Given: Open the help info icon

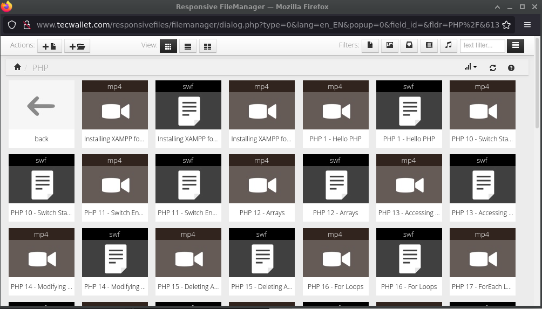Looking at the screenshot, I should pyautogui.click(x=511, y=68).
